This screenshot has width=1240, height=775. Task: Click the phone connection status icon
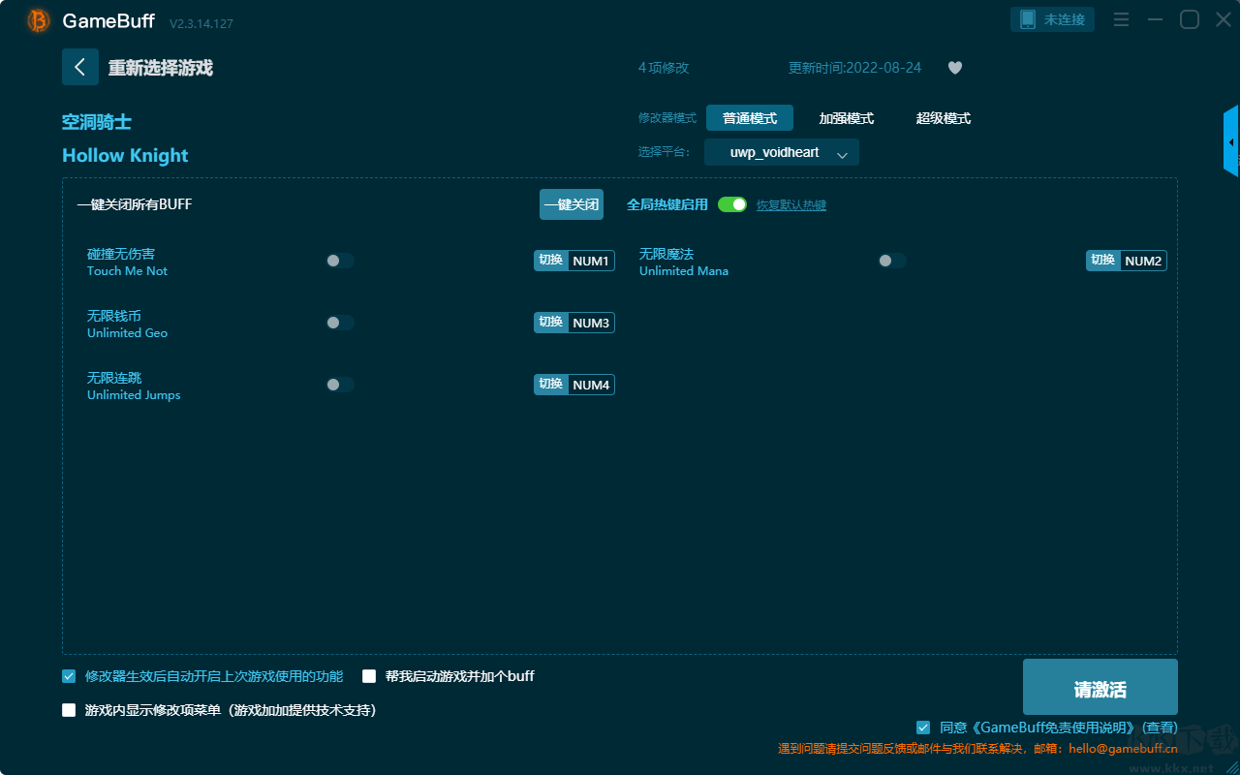(1028, 19)
